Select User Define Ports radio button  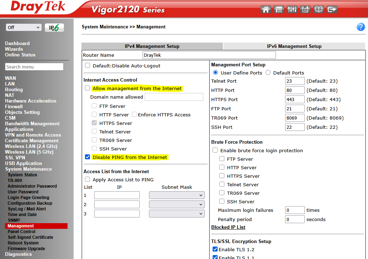coord(215,73)
